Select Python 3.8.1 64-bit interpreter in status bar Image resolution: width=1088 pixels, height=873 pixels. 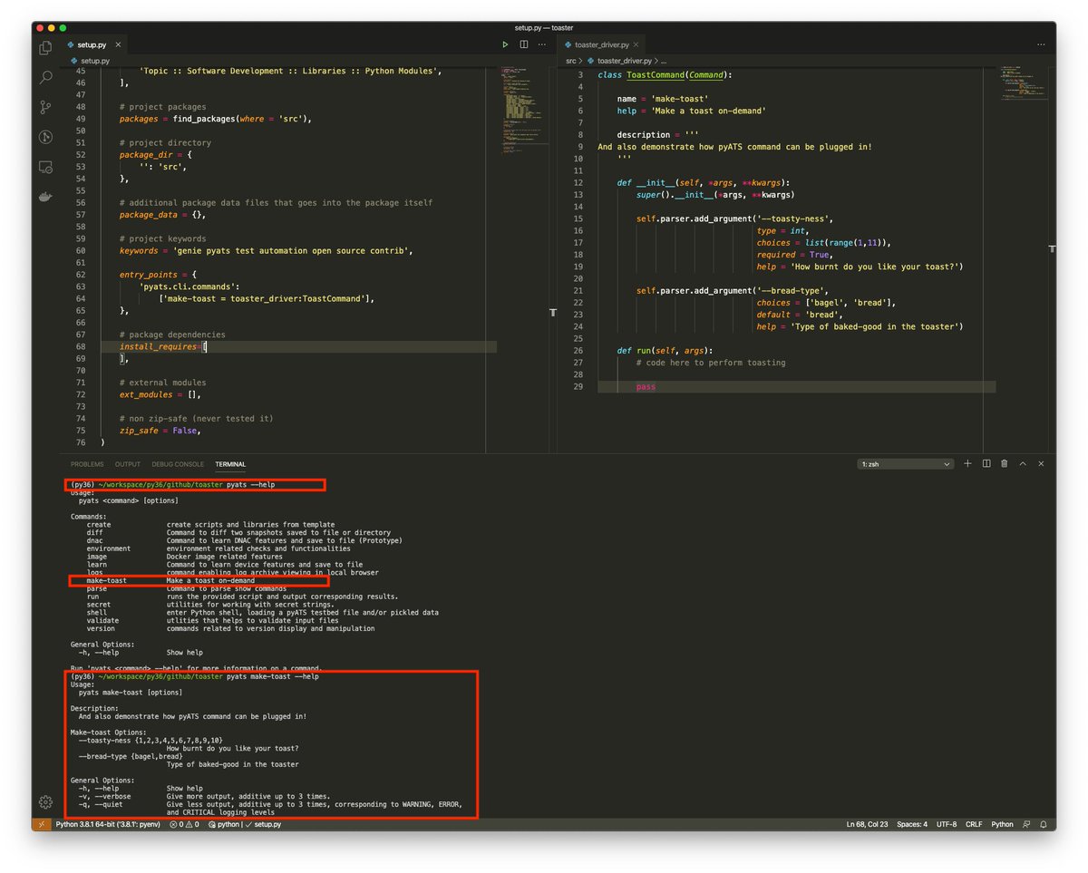coord(108,824)
